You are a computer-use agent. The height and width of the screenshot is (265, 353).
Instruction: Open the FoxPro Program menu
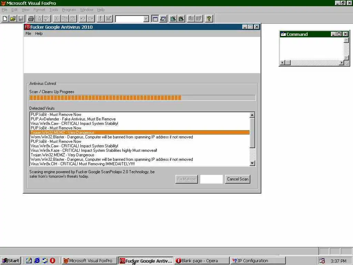69,10
